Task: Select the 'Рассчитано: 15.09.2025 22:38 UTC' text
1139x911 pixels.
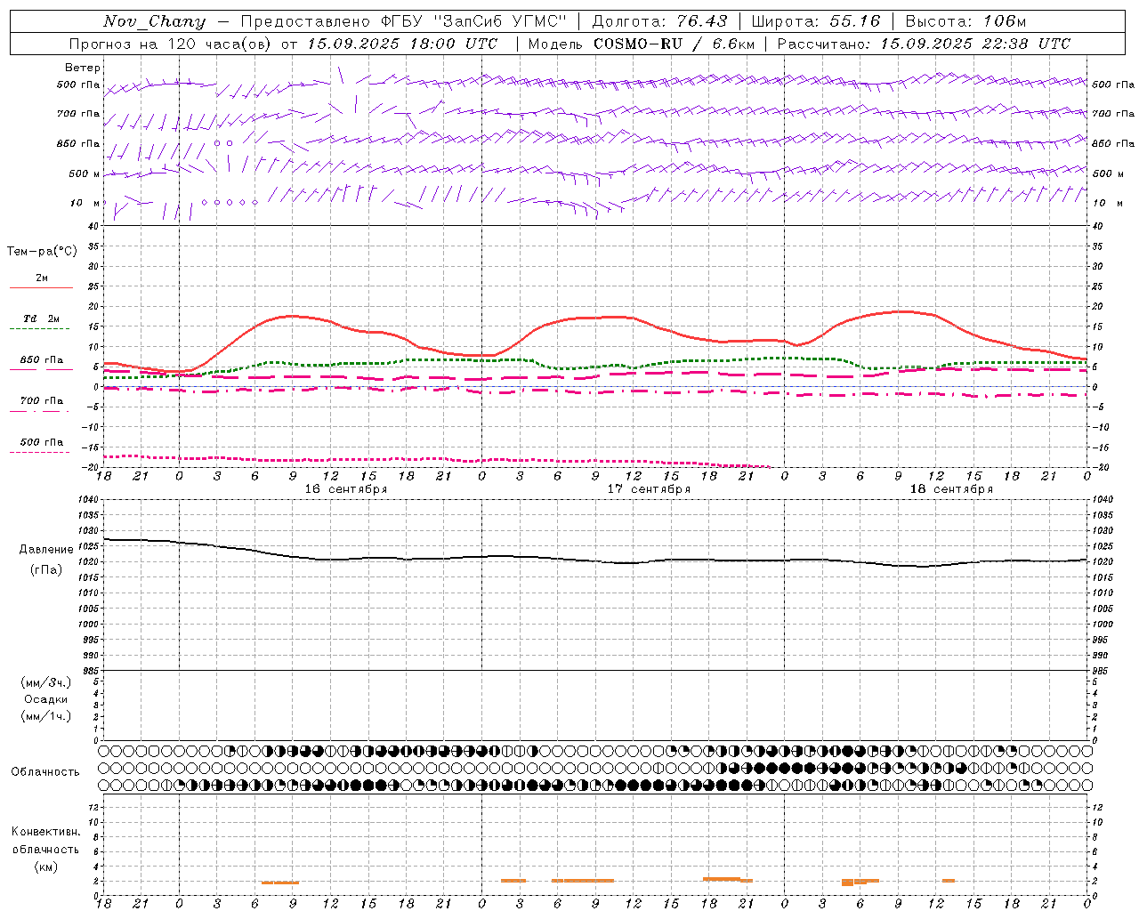Action: (924, 44)
